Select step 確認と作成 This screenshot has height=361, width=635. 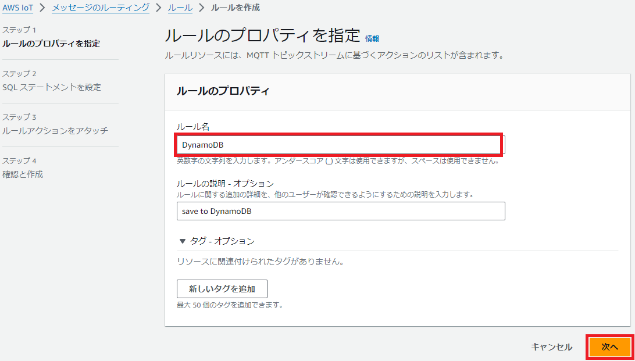coord(23,174)
